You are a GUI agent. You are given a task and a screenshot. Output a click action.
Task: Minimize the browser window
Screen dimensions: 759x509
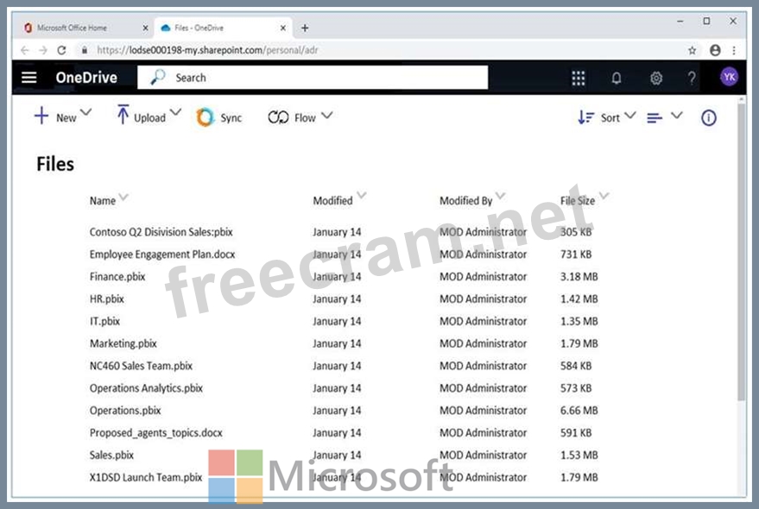(x=680, y=22)
